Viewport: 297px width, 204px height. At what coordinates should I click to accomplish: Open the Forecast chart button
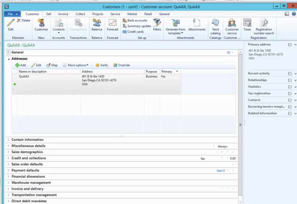(112, 25)
